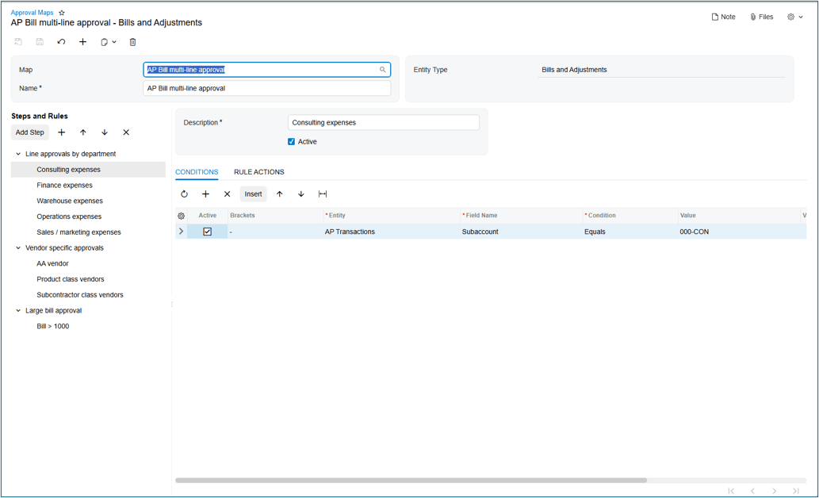Open the clipboard actions dropdown in toolbar
This screenshot has height=498, width=819.
109,41
